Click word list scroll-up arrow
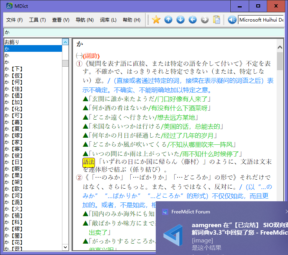Screen dimensions: 288x255 pos(65,42)
